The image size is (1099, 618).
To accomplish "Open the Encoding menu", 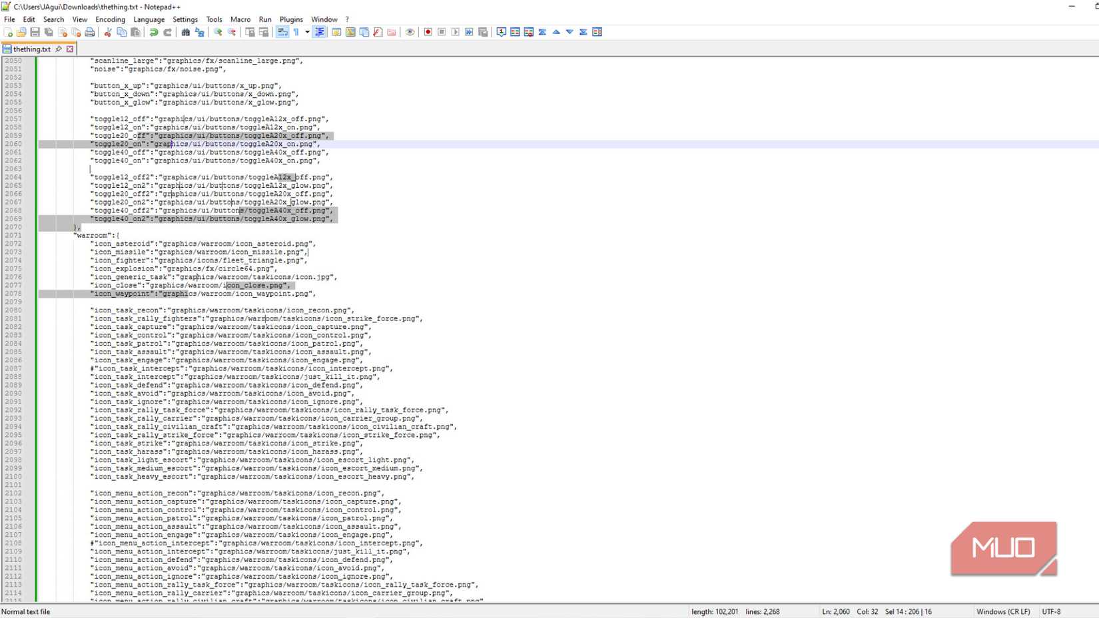I will tap(110, 19).
